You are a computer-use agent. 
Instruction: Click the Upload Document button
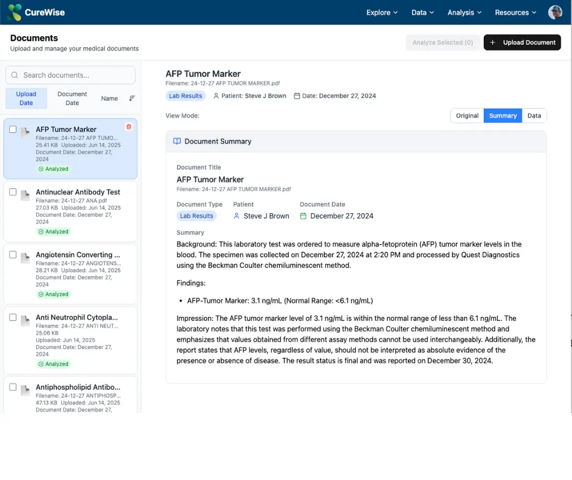click(x=522, y=42)
